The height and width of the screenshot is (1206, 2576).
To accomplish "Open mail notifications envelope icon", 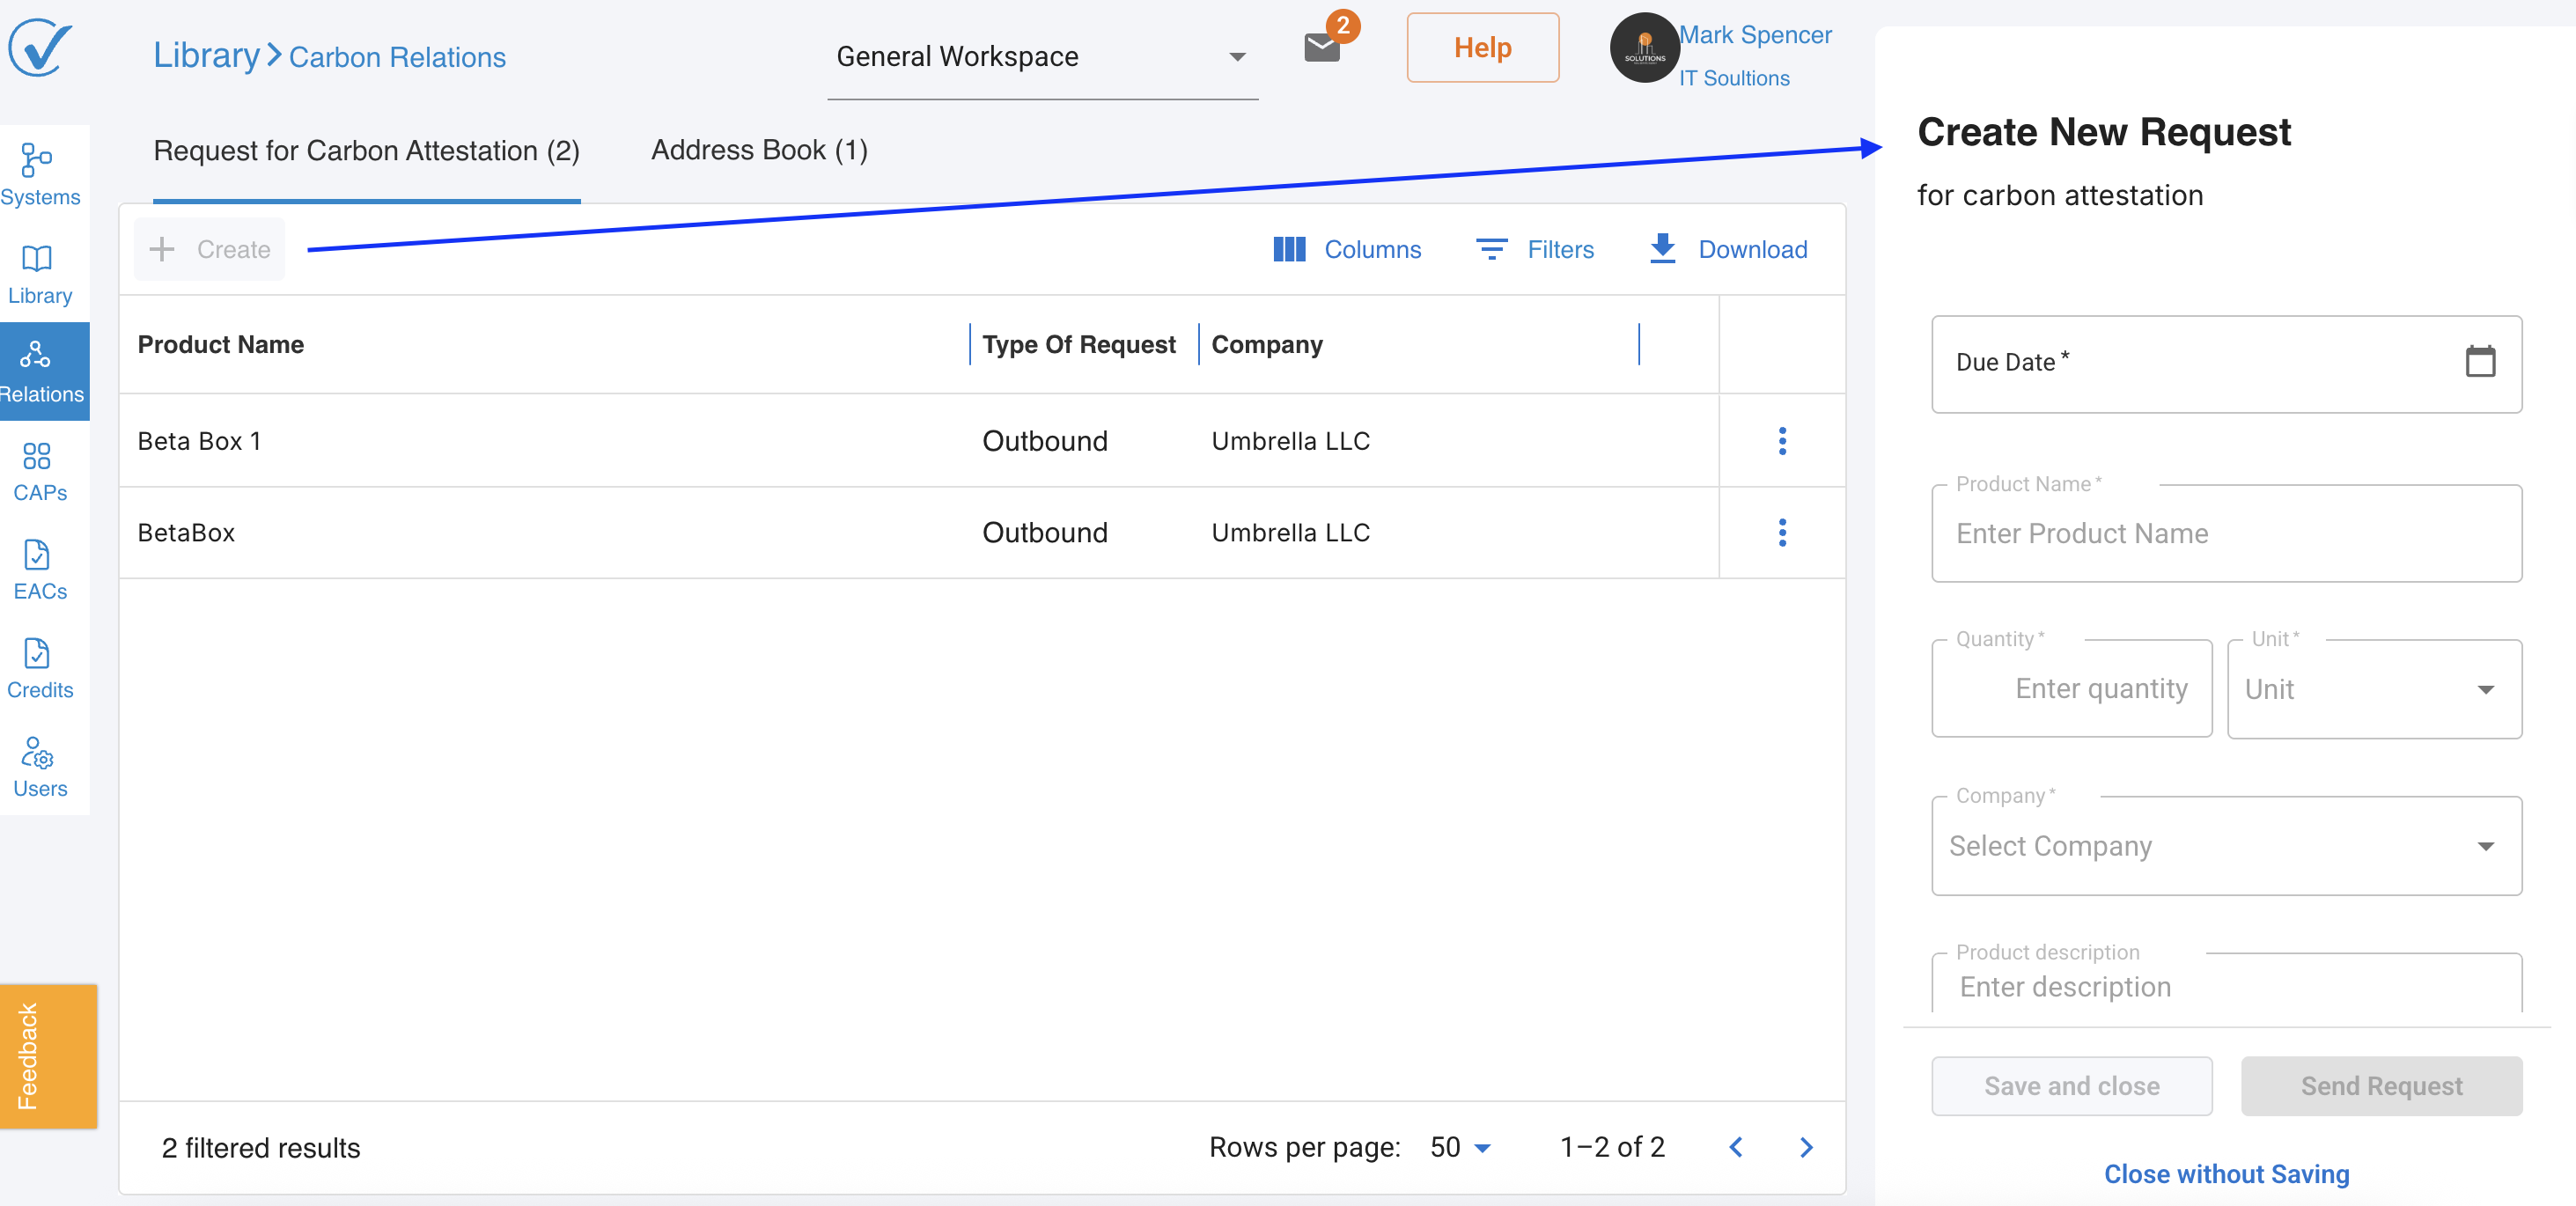I will 1321,47.
